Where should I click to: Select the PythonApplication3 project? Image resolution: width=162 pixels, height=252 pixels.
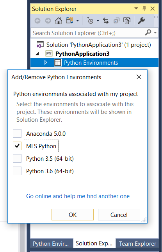pyautogui.click(x=82, y=54)
